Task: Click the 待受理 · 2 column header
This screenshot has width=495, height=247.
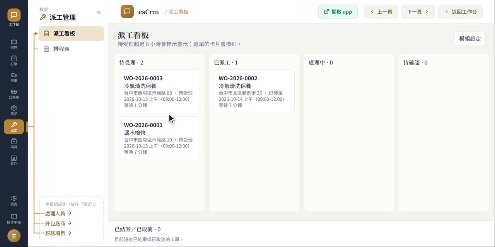Action: coord(131,63)
